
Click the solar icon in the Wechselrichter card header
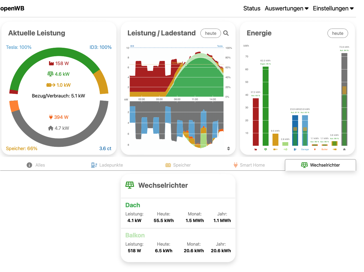pyautogui.click(x=130, y=185)
